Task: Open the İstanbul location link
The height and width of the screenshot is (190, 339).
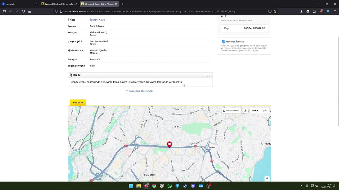Action: pos(94,20)
